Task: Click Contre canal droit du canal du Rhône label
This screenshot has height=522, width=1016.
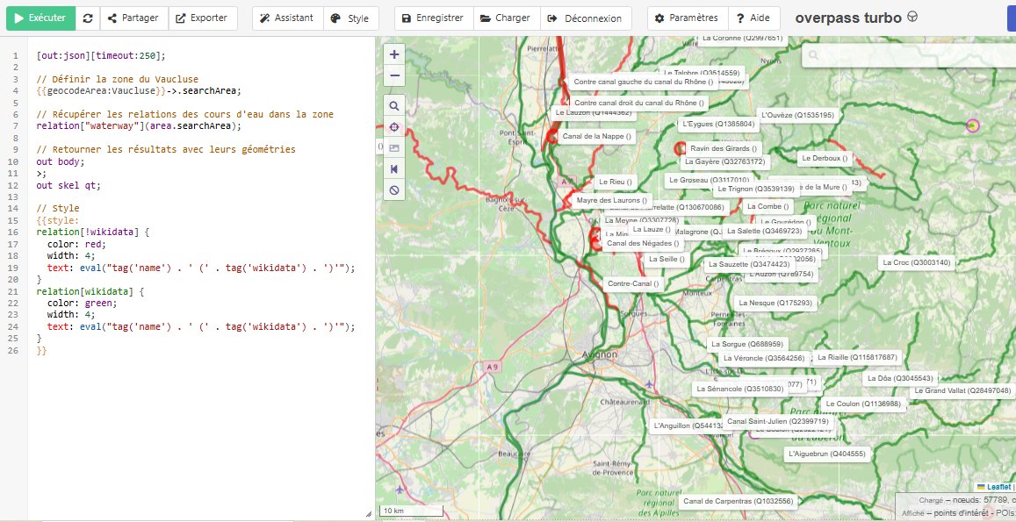Action: coord(639,103)
